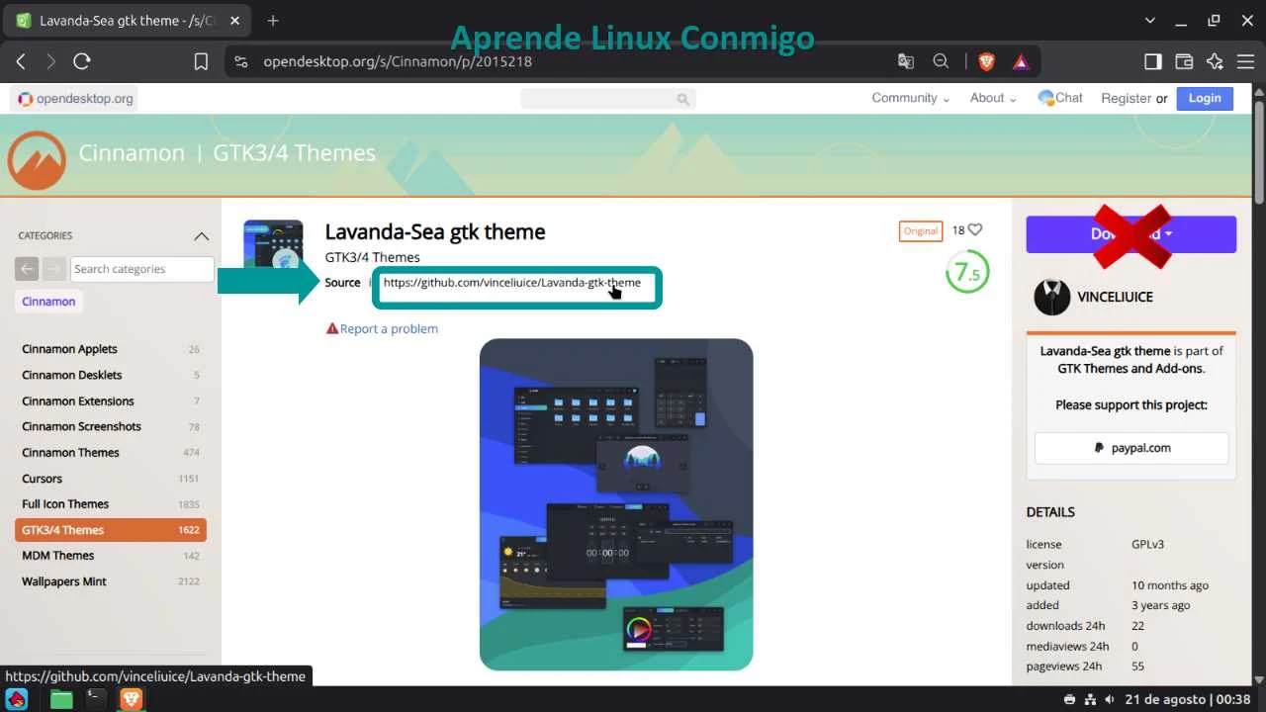
Task: Open VINCELIUICE author profile name
Action: [x=1118, y=297]
